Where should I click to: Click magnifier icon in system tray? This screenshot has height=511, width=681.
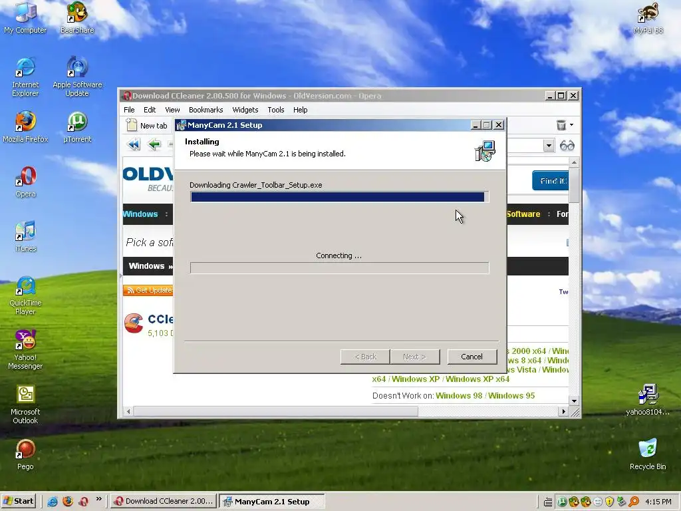634,502
